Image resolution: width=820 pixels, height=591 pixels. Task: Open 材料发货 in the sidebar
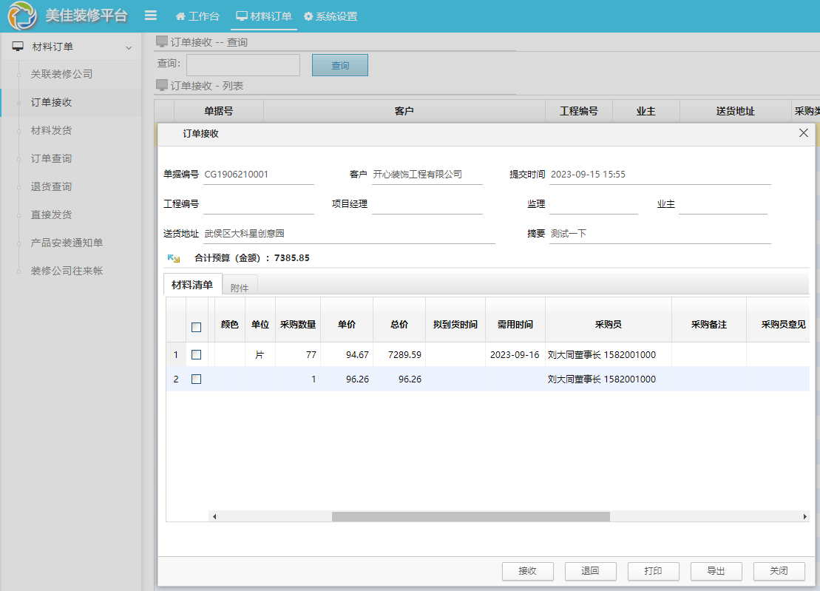pos(51,131)
